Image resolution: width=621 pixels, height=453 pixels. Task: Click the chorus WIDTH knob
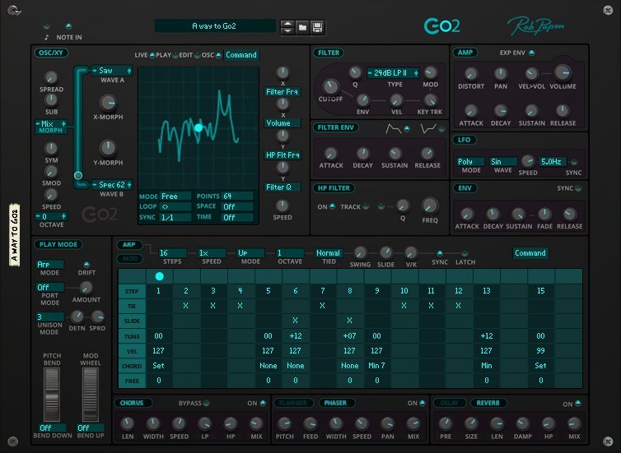coord(153,423)
